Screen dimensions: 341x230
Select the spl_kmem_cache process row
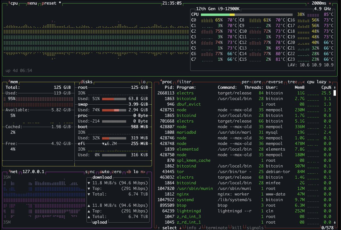[244, 160]
